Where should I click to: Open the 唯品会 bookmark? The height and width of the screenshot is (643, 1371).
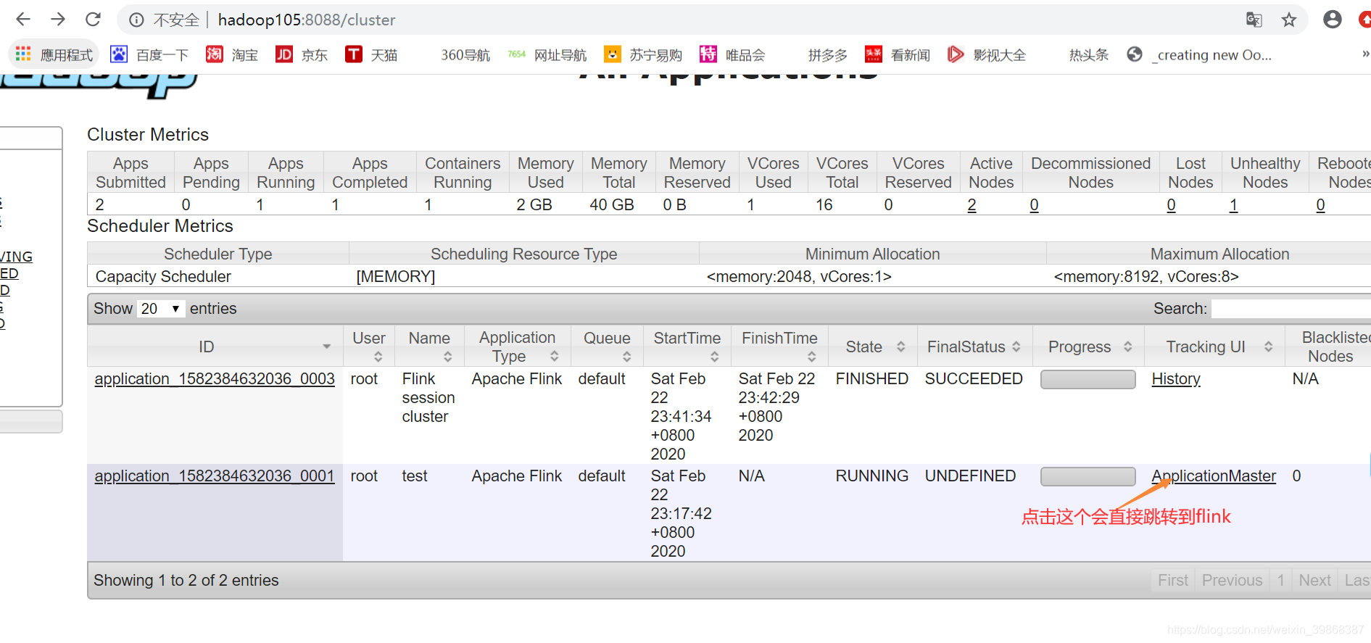click(x=732, y=54)
